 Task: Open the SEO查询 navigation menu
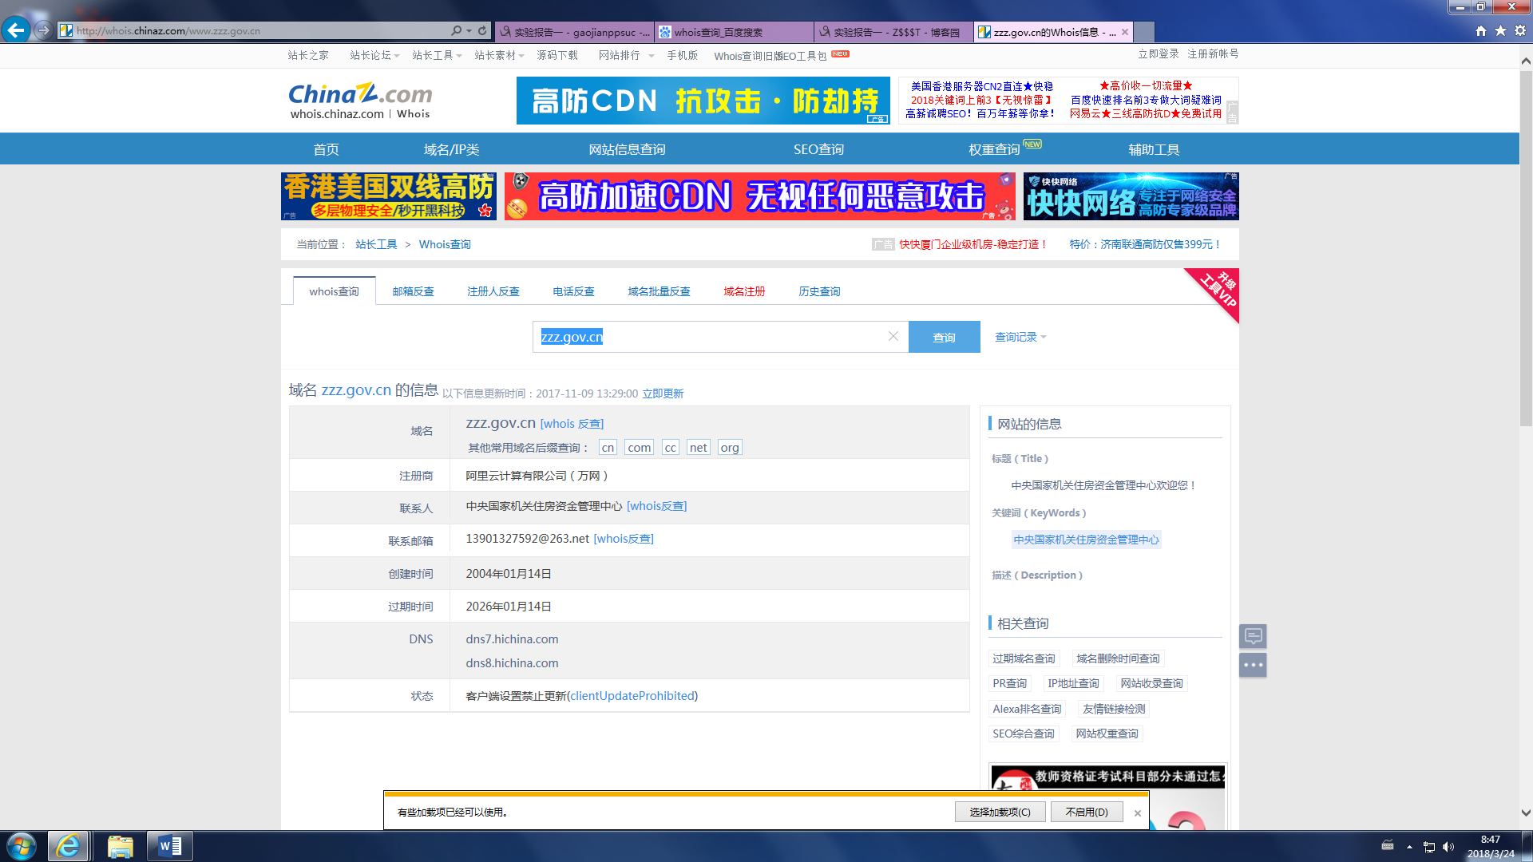tap(818, 149)
